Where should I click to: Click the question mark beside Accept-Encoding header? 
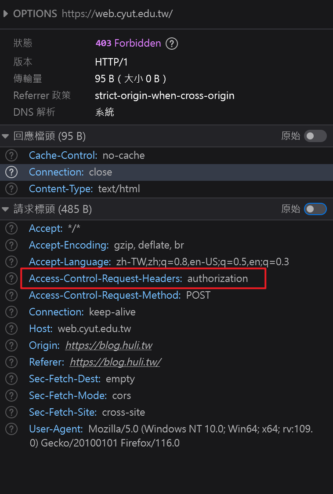[x=11, y=245]
